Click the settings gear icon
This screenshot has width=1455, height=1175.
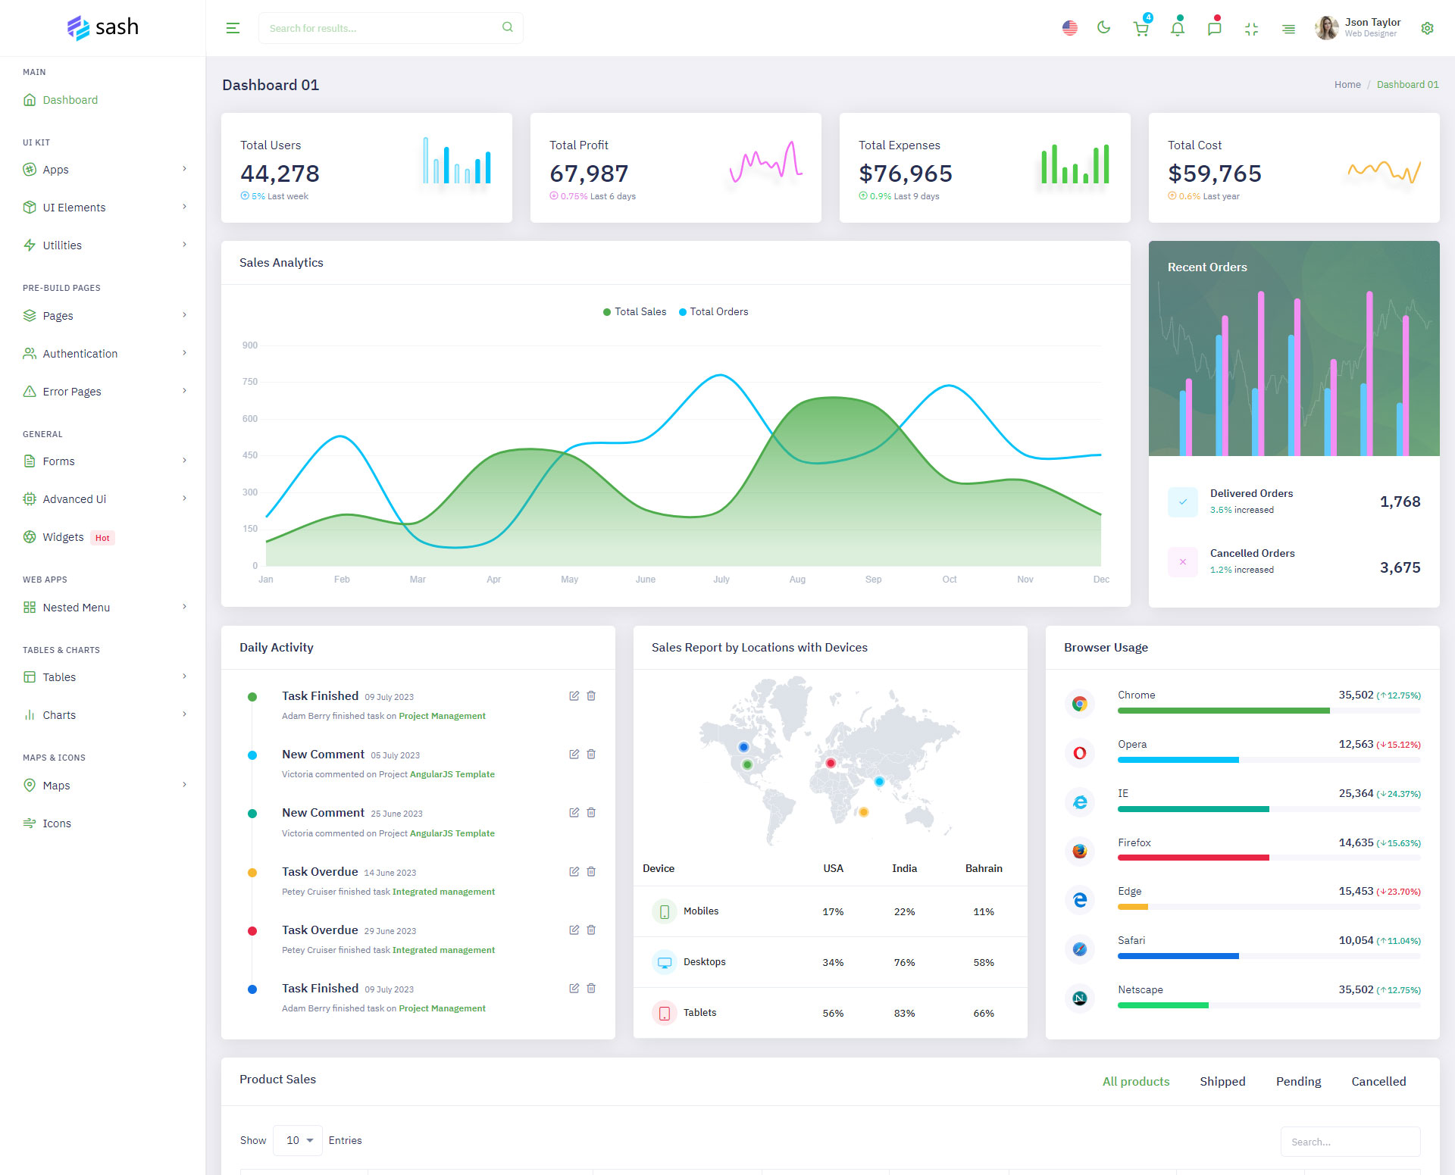1427,28
